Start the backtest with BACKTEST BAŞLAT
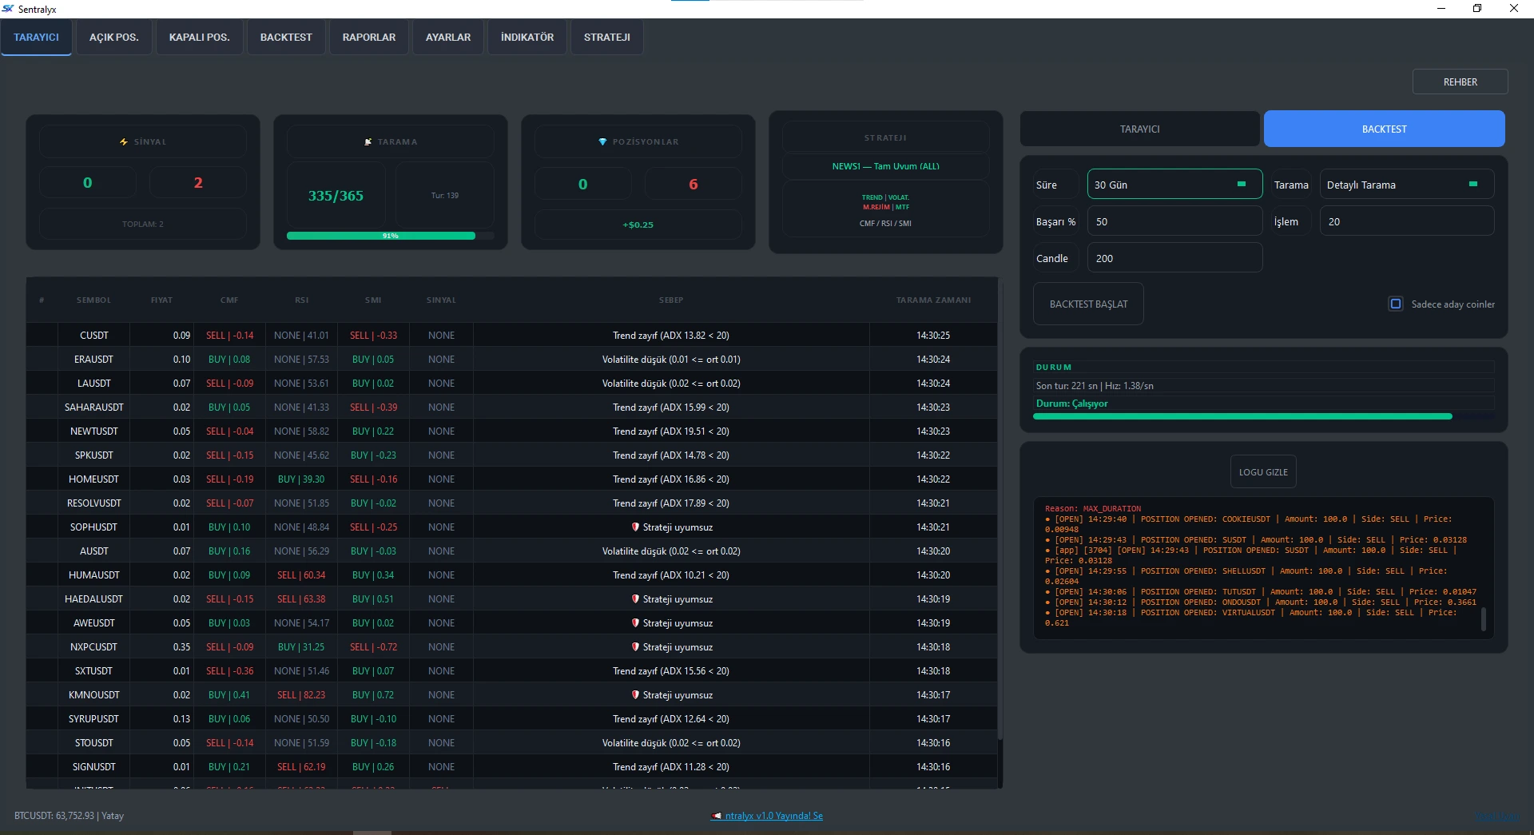The image size is (1534, 835). click(x=1088, y=304)
